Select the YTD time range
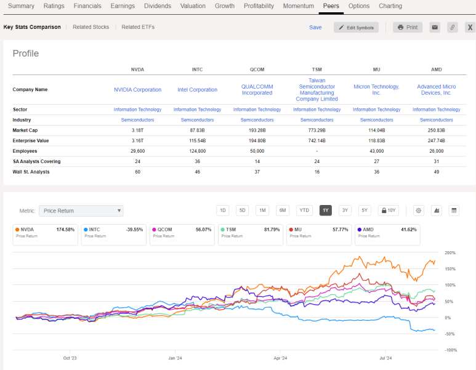476x370 pixels. tap(304, 211)
